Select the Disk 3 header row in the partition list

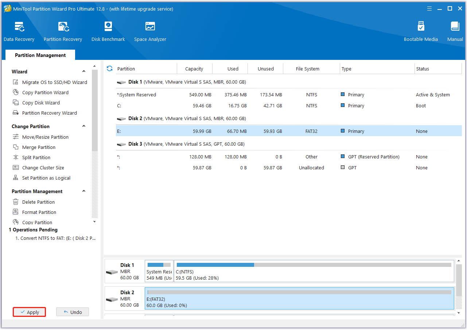click(x=289, y=144)
